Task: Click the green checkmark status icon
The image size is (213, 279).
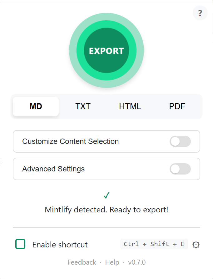Action: pos(106,195)
